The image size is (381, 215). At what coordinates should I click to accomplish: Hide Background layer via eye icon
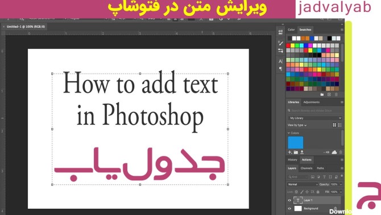tap(289, 208)
